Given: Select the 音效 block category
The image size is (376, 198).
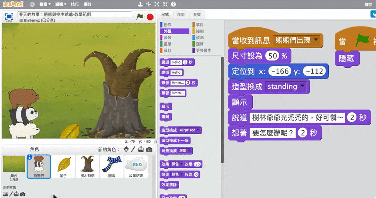Looking at the screenshot, I should pyautogui.click(x=174, y=38).
